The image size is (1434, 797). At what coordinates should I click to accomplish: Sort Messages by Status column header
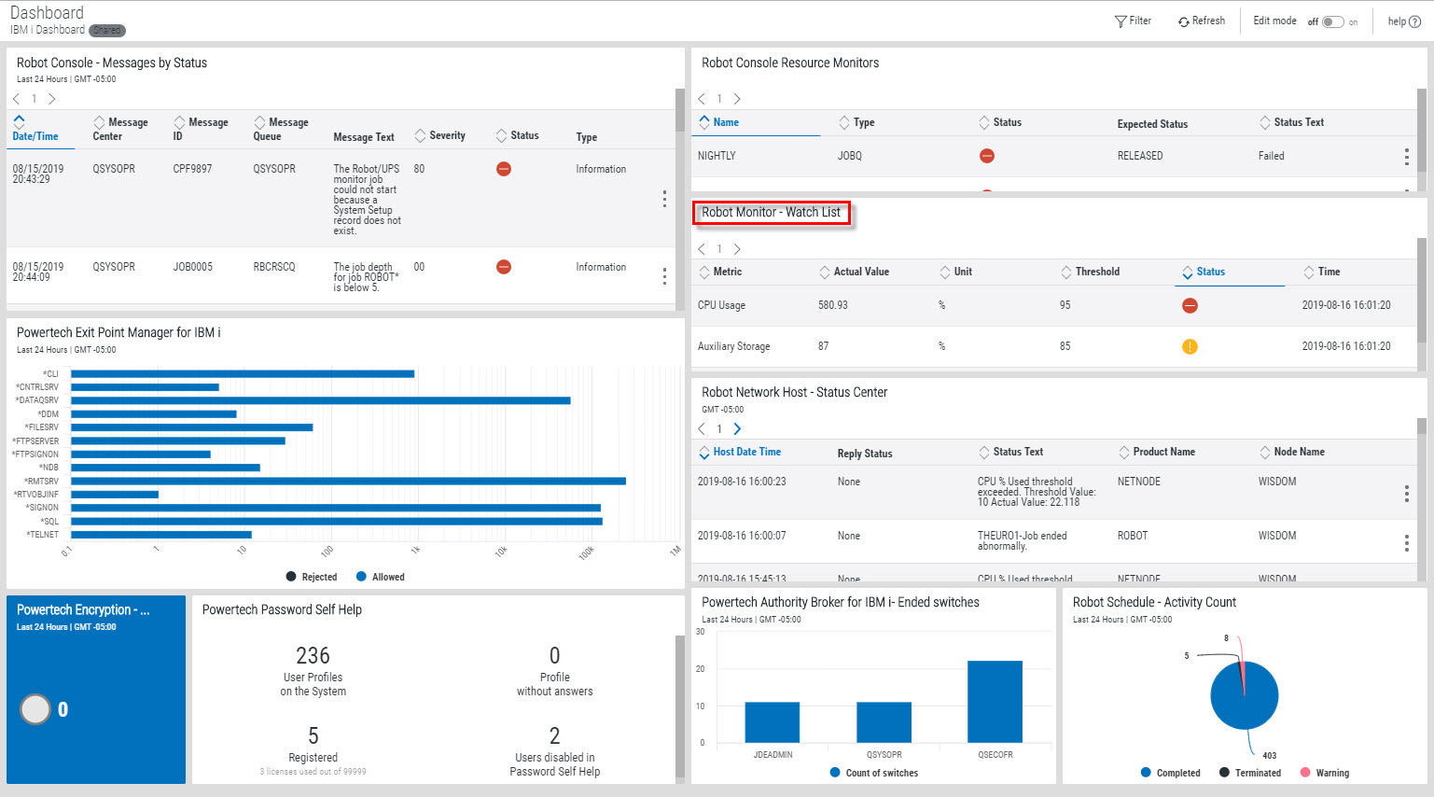pyautogui.click(x=518, y=135)
